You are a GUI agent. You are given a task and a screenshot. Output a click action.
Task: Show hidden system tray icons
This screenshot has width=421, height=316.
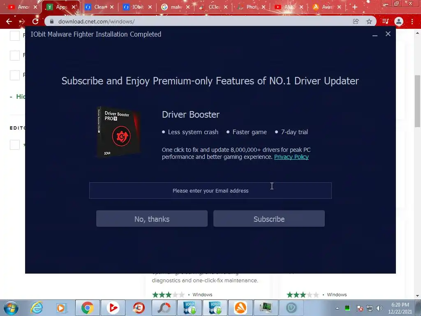[337, 308]
